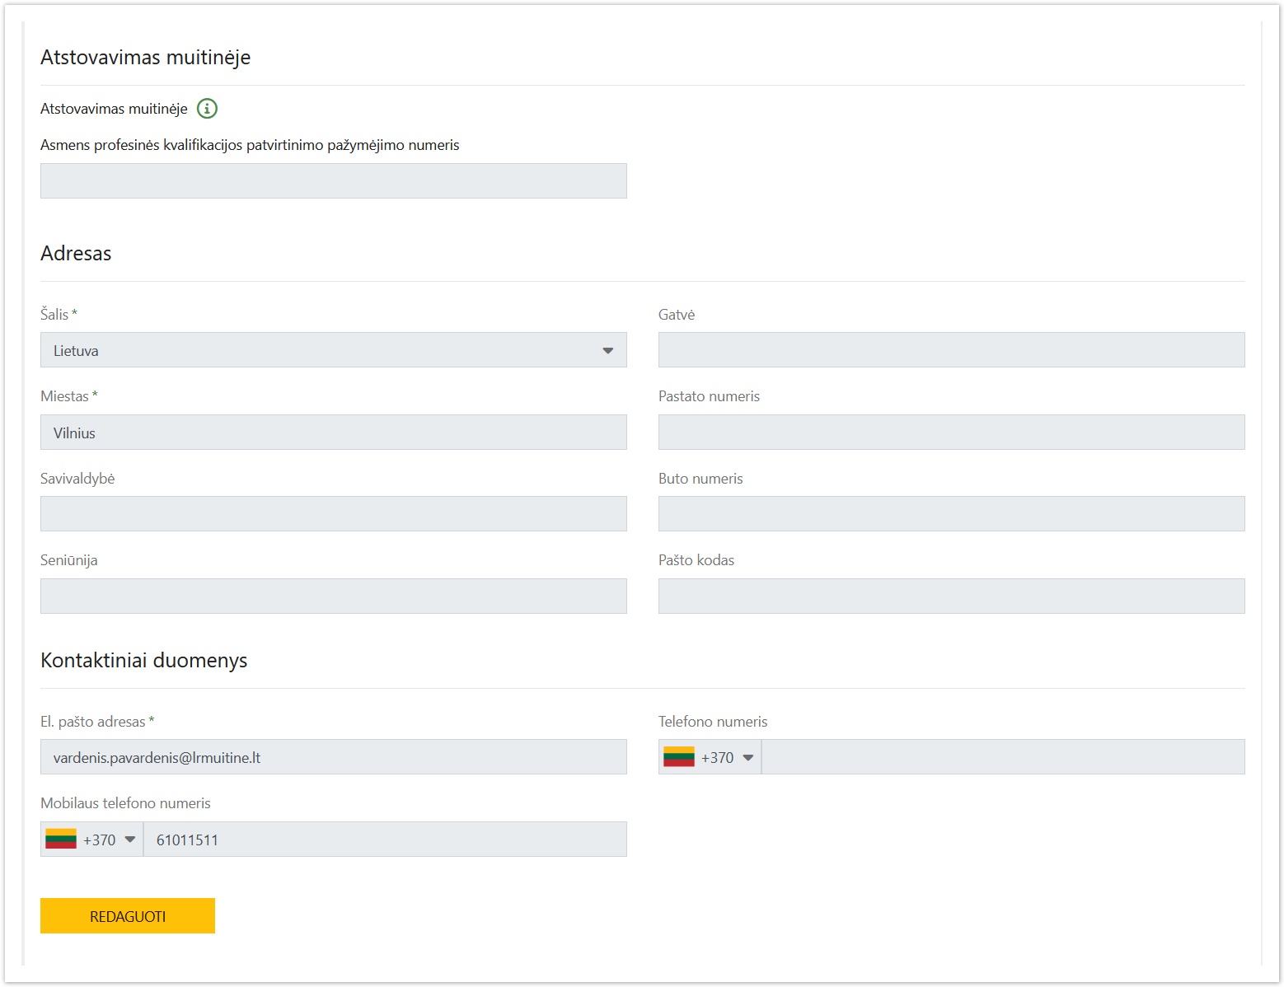Click the mobile number field with 61011511
The height and width of the screenshot is (987, 1284).
click(x=385, y=840)
